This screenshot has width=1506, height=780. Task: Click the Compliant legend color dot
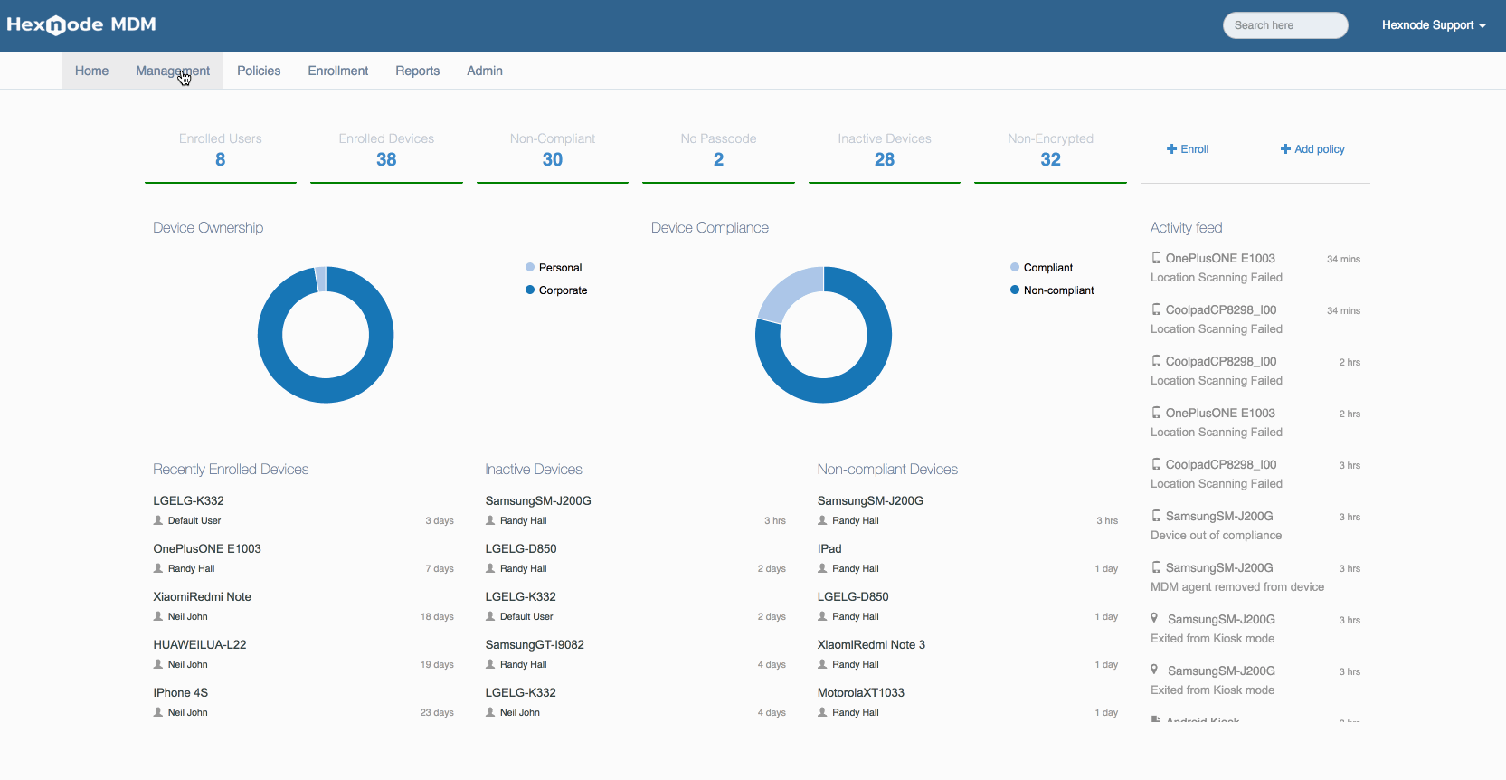[x=1015, y=267]
